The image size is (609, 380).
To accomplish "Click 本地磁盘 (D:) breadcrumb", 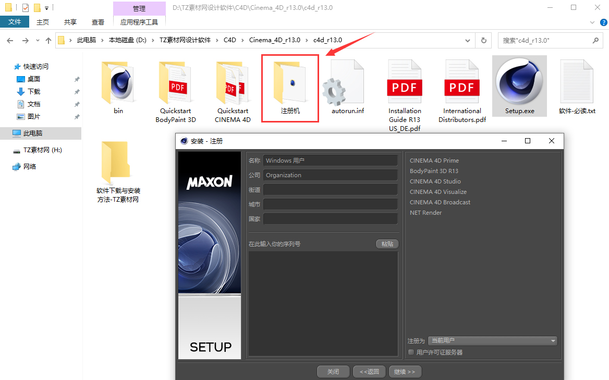I will click(x=127, y=40).
